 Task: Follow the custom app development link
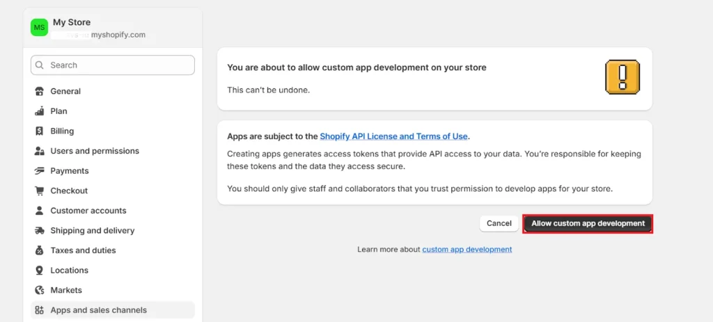click(467, 249)
